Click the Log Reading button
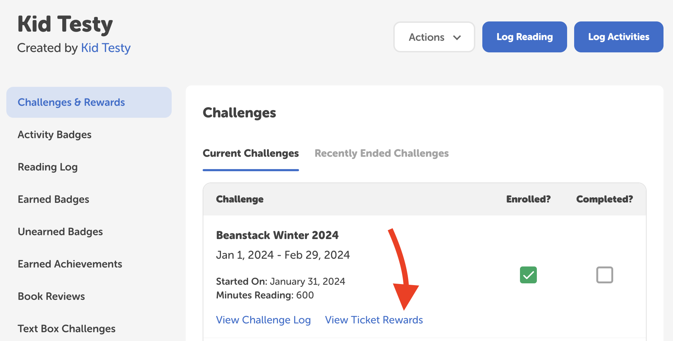Image resolution: width=673 pixels, height=341 pixels. pos(524,37)
